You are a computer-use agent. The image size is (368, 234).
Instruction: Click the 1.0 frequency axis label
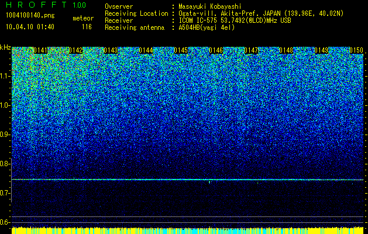point(5,105)
